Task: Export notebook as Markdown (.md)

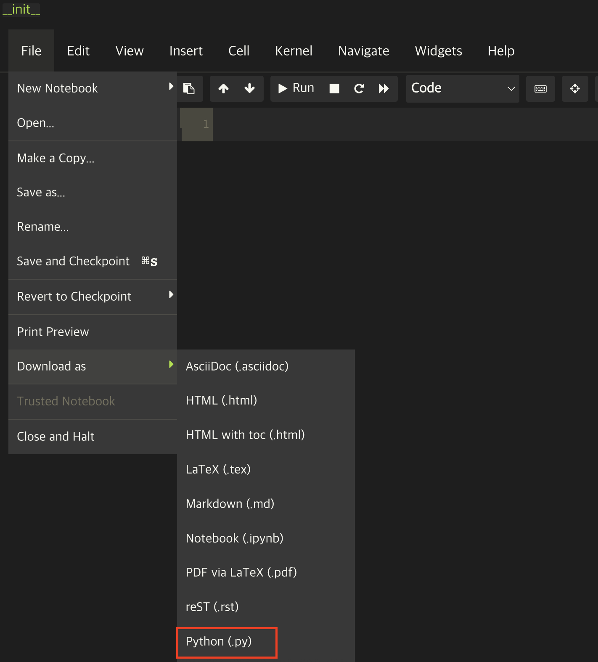Action: click(x=266, y=504)
